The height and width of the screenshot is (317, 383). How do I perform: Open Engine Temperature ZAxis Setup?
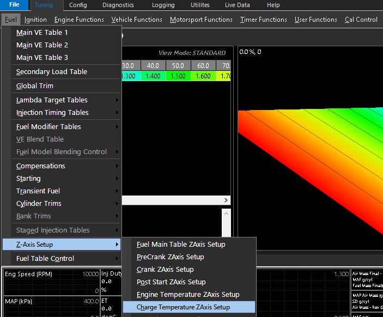[189, 294]
